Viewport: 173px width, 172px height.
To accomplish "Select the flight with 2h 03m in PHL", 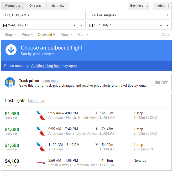I will (86, 147).
